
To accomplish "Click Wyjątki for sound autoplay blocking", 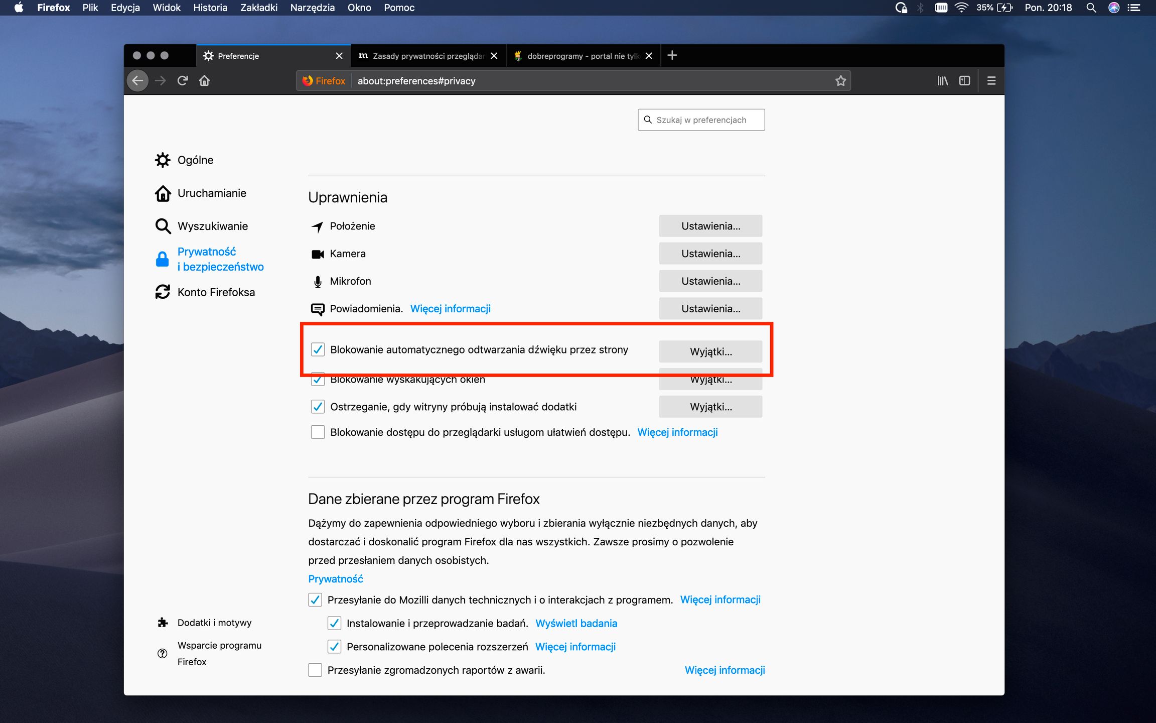I will pos(710,351).
